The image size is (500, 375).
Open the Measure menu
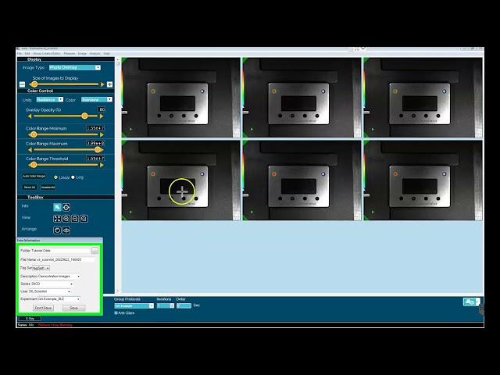[69, 53]
